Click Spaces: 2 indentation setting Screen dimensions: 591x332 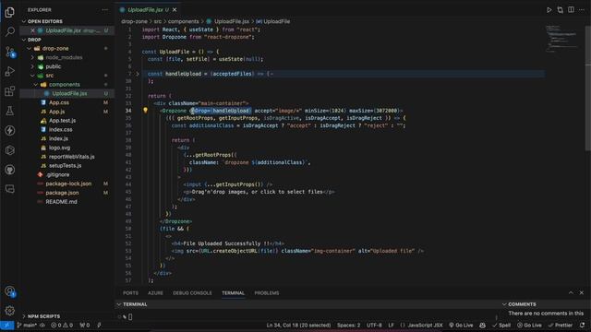(348, 325)
